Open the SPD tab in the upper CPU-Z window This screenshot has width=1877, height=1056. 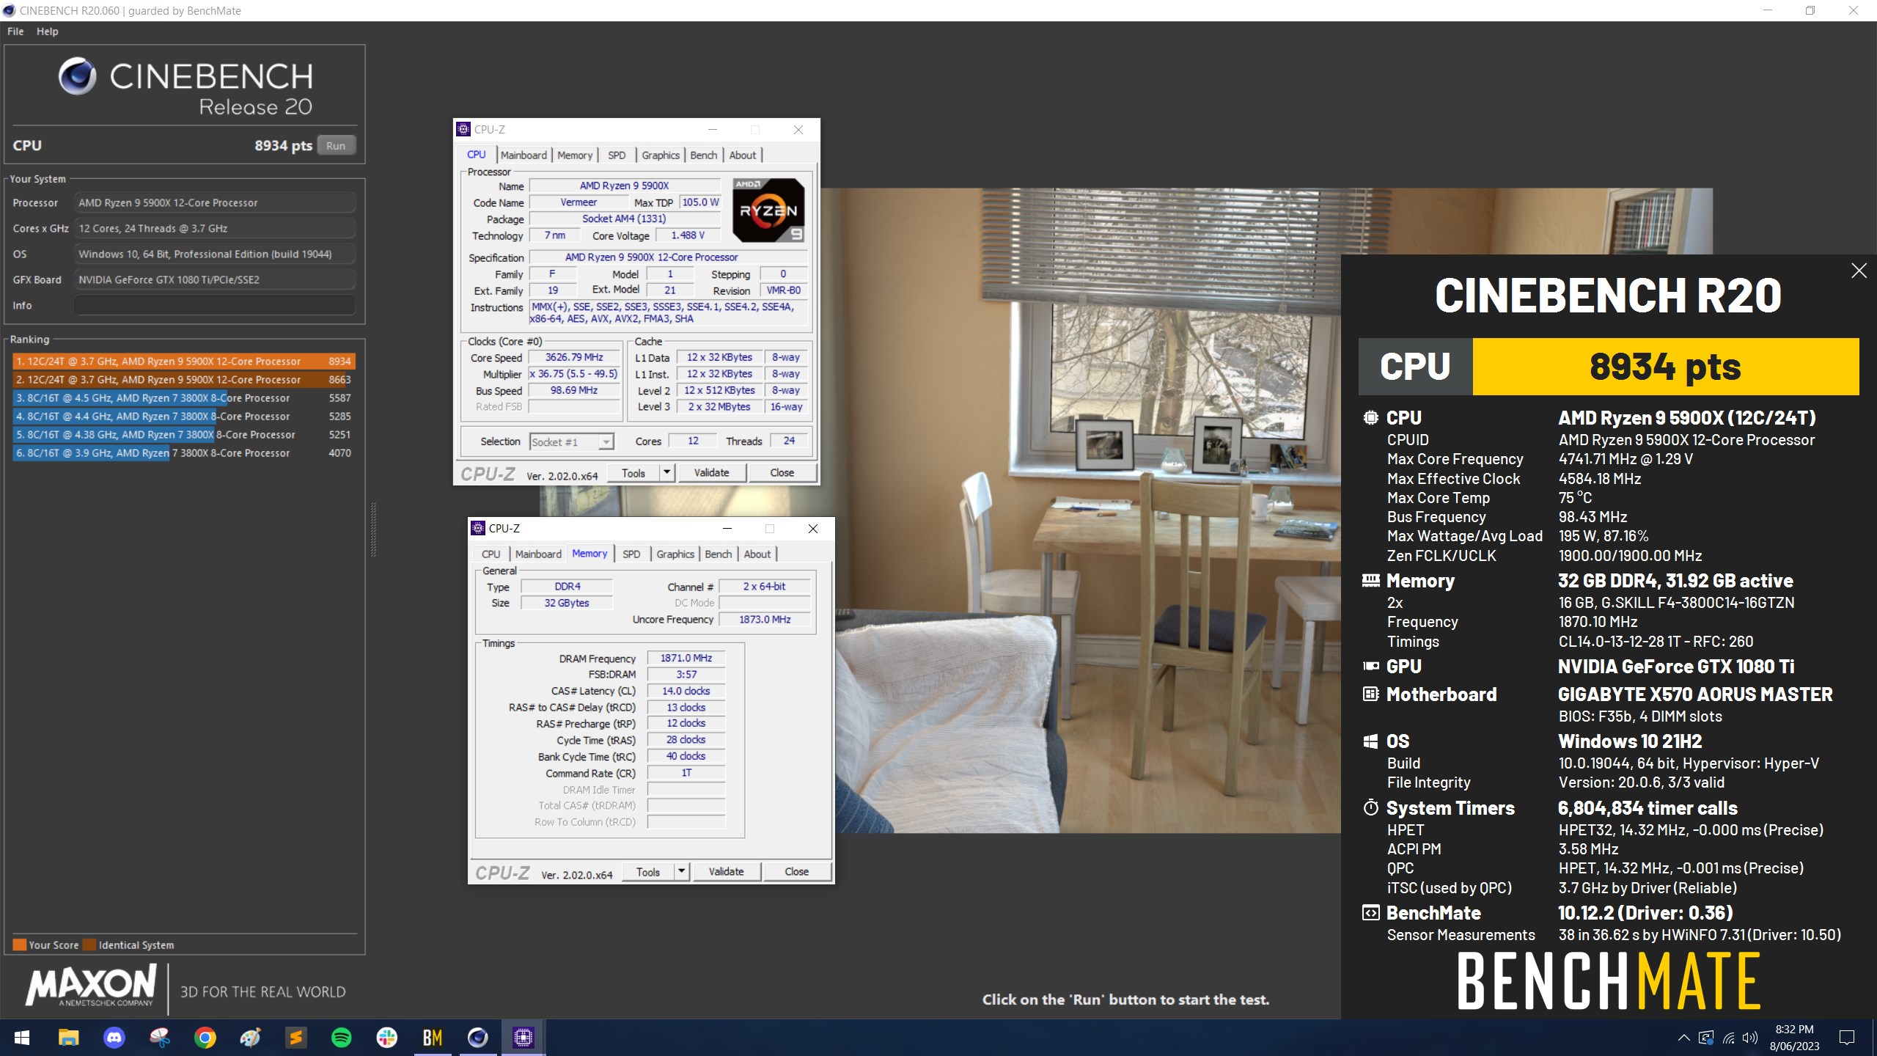[617, 155]
